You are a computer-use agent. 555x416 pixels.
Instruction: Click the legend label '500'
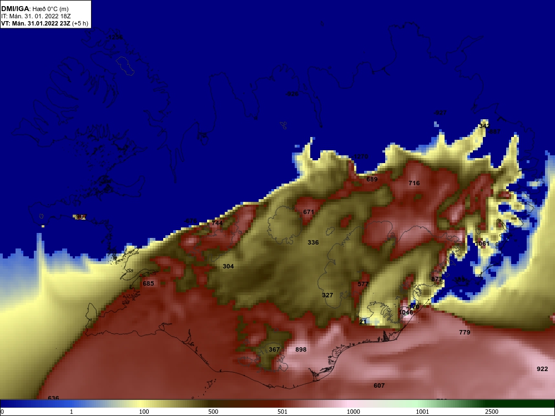[x=213, y=412]
